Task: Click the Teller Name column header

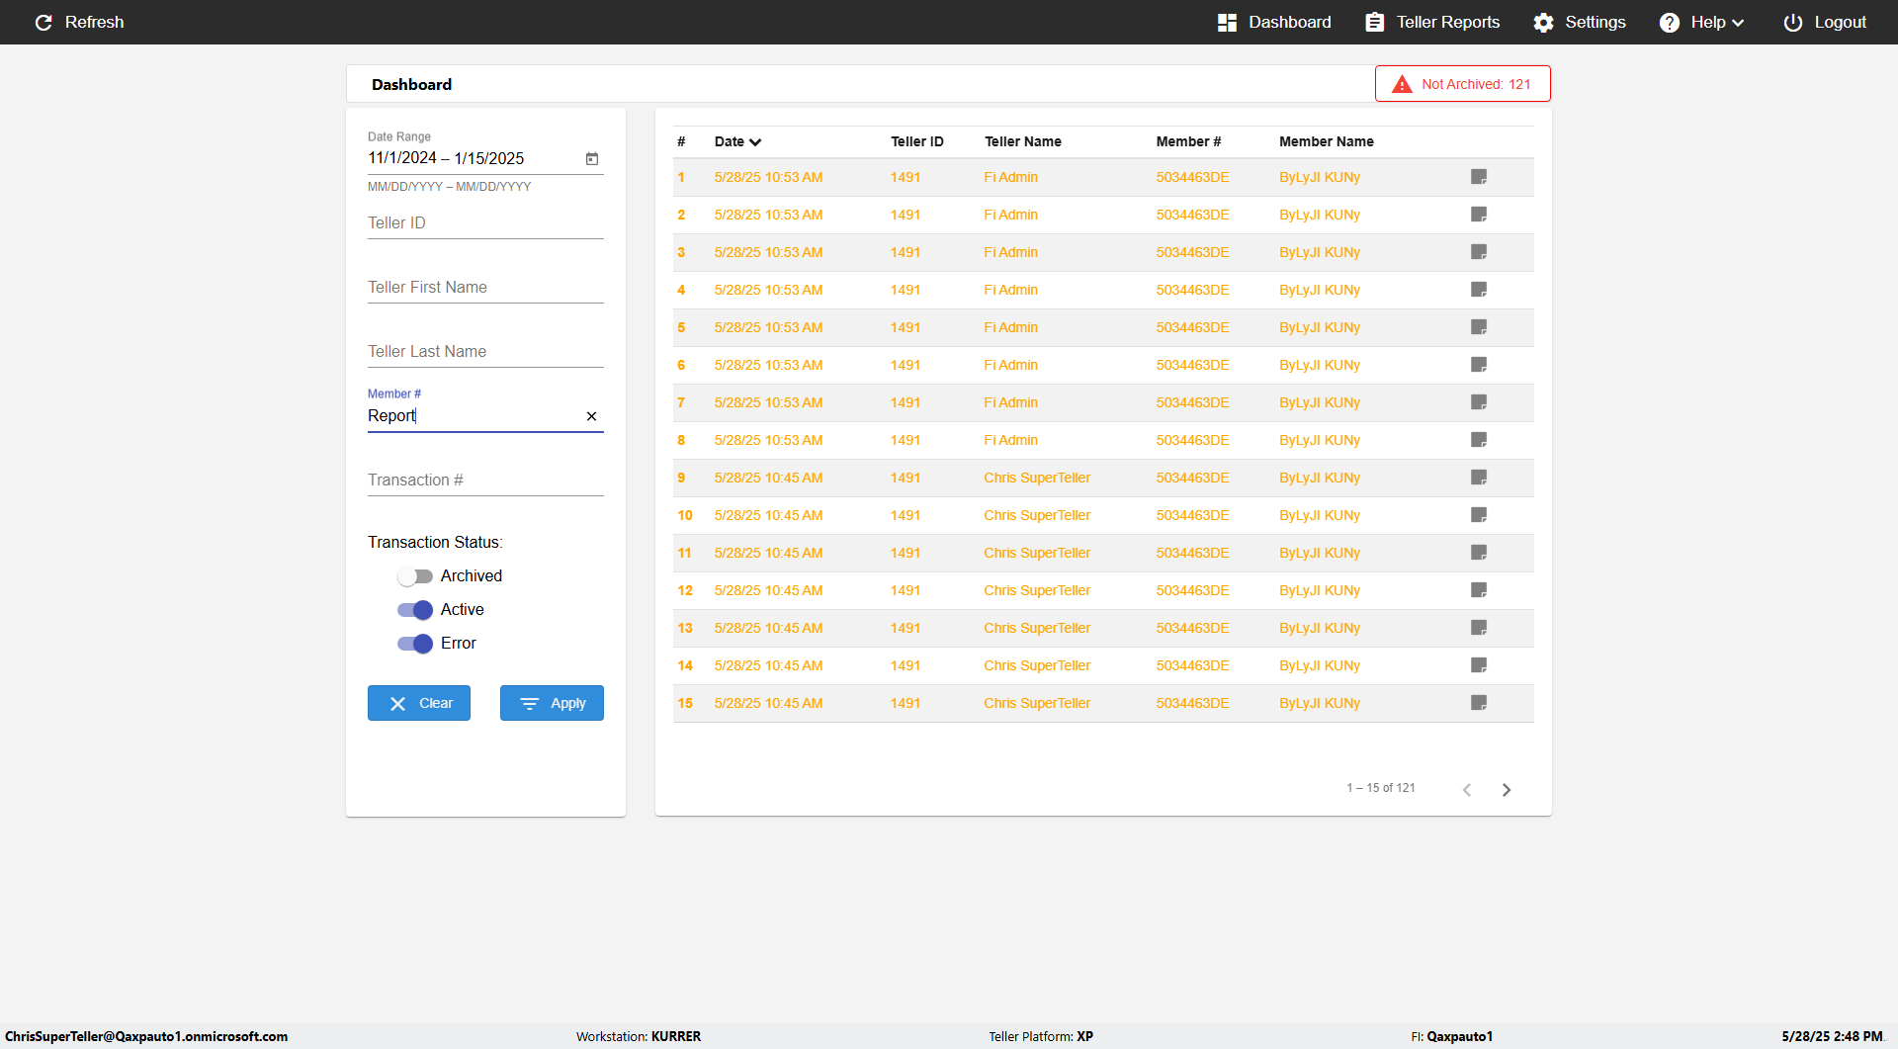Action: click(1022, 141)
